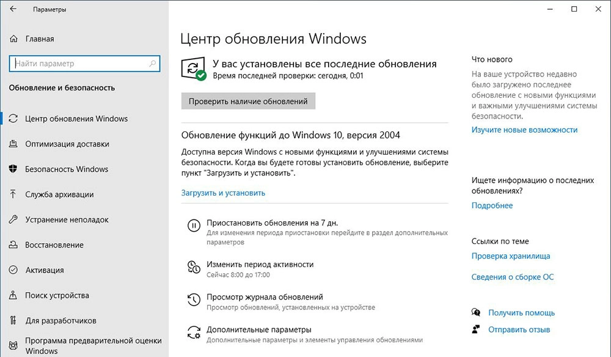The height and width of the screenshot is (357, 611).
Task: Click the Home (Главная) icon
Action: (14, 39)
